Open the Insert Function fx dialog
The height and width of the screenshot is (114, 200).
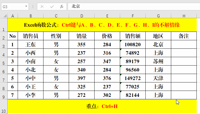[62, 7]
